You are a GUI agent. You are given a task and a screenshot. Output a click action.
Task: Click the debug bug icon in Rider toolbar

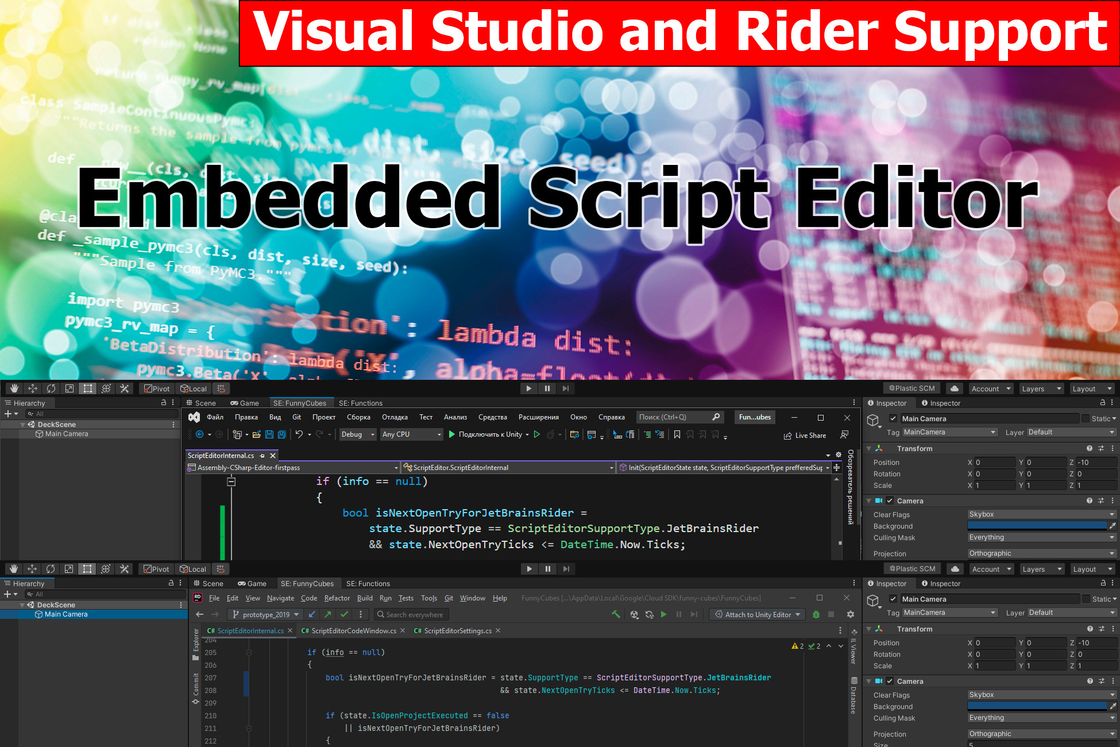pos(816,614)
